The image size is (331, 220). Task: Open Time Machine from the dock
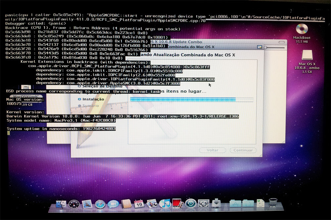pyautogui.click(x=191, y=203)
